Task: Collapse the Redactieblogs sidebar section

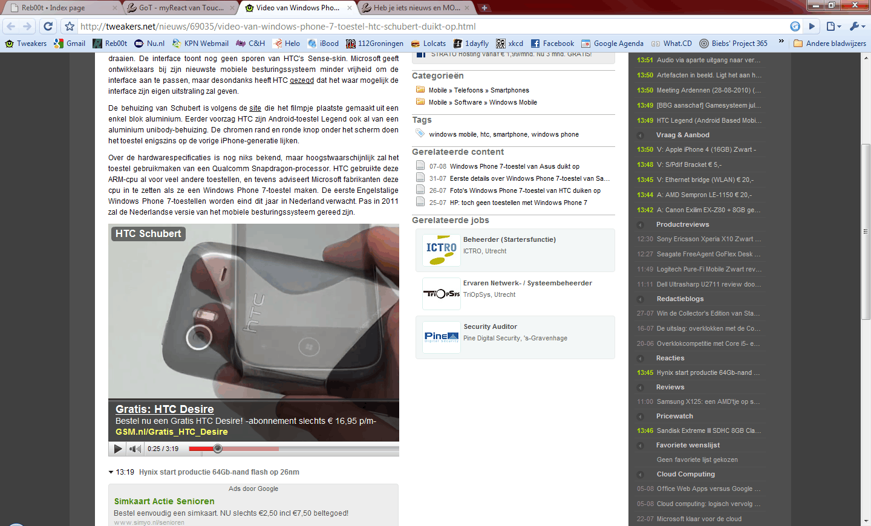Action: (x=641, y=299)
